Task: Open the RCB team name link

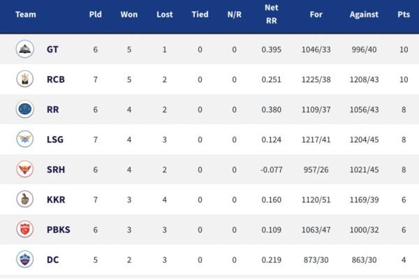Action: coord(55,80)
